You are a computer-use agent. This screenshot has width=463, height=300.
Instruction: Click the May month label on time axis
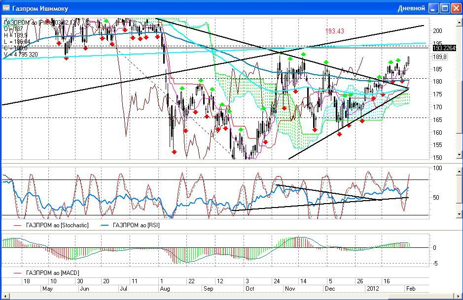coord(47,289)
